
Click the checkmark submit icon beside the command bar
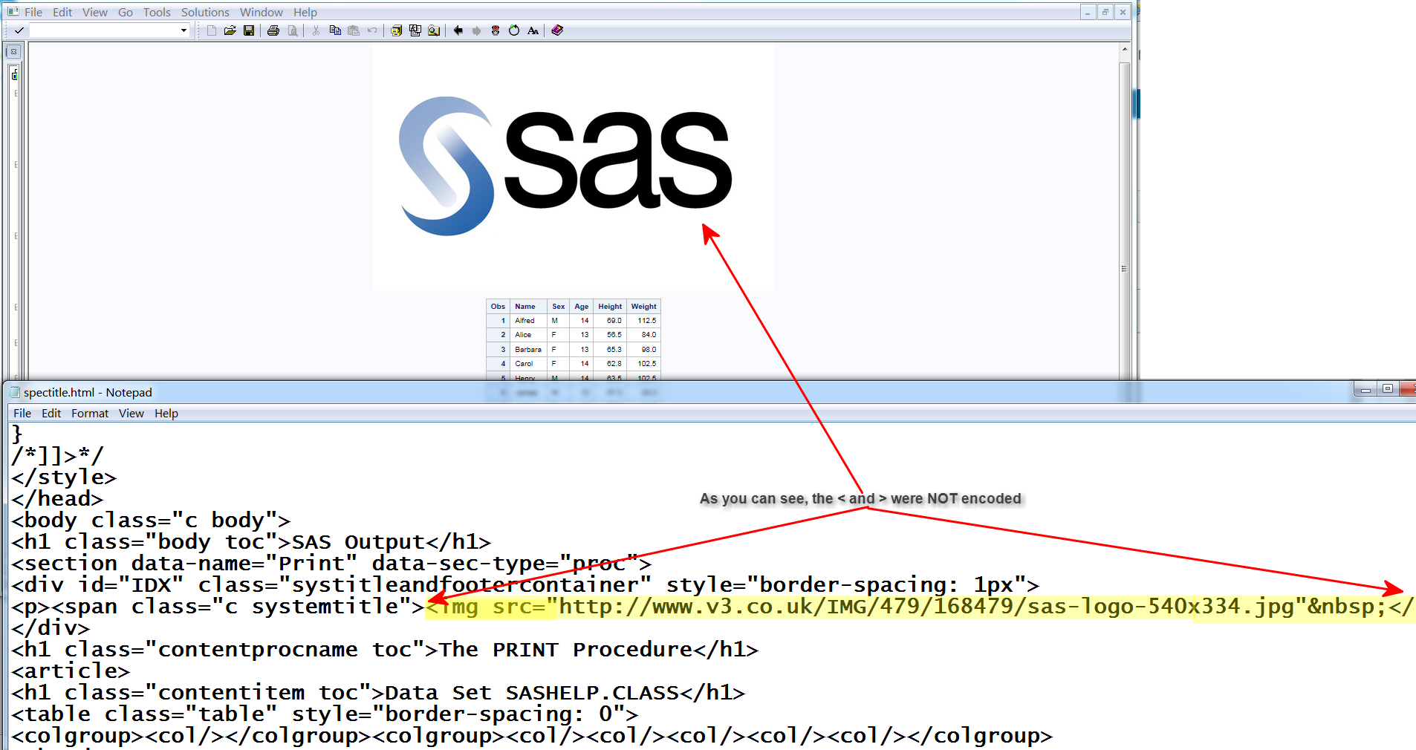point(18,30)
